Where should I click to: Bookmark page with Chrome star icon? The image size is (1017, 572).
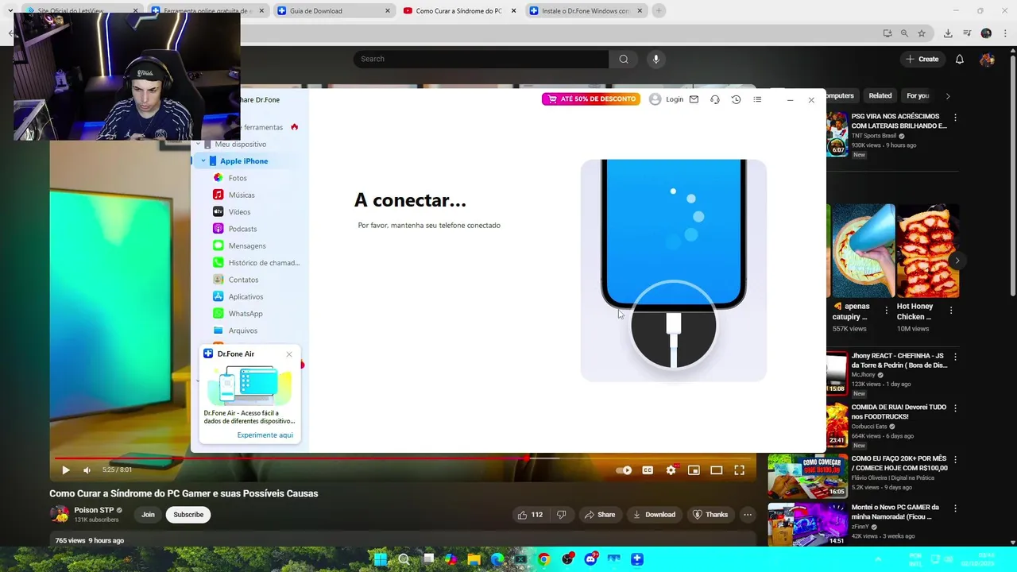coord(922,33)
